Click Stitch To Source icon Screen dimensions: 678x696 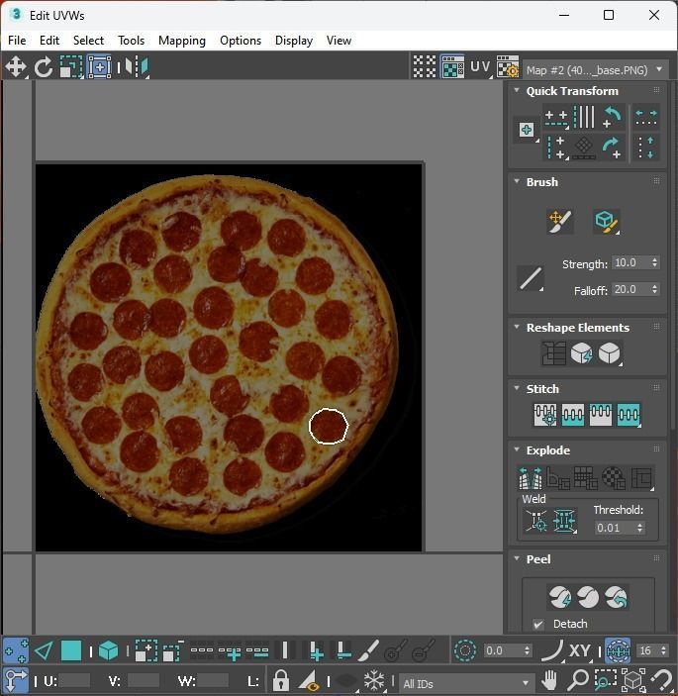pos(601,415)
